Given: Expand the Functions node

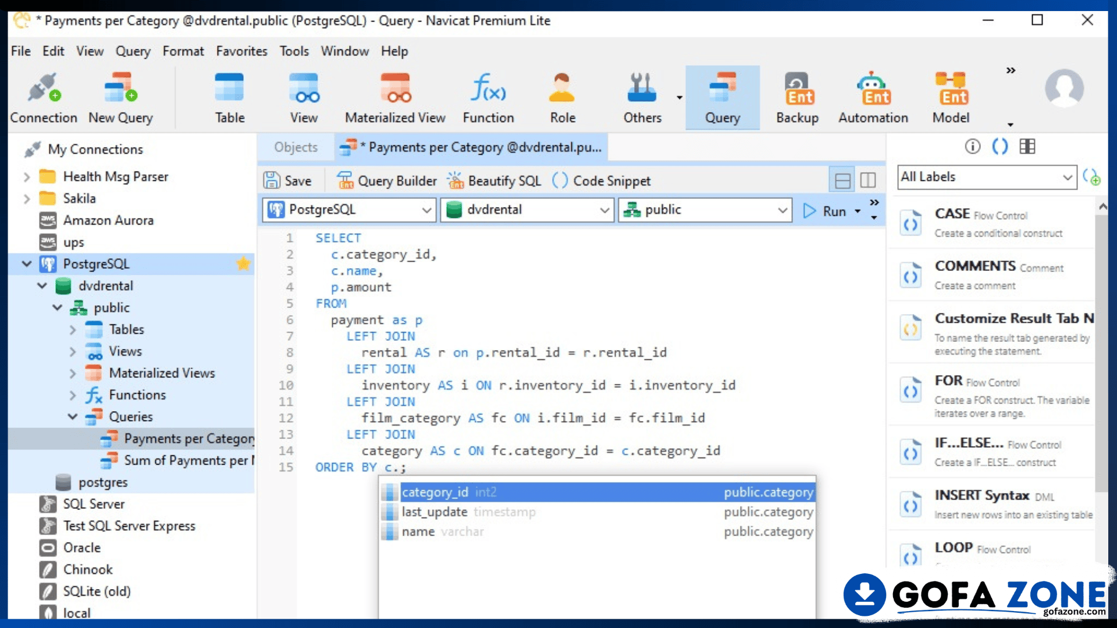Looking at the screenshot, I should tap(73, 395).
